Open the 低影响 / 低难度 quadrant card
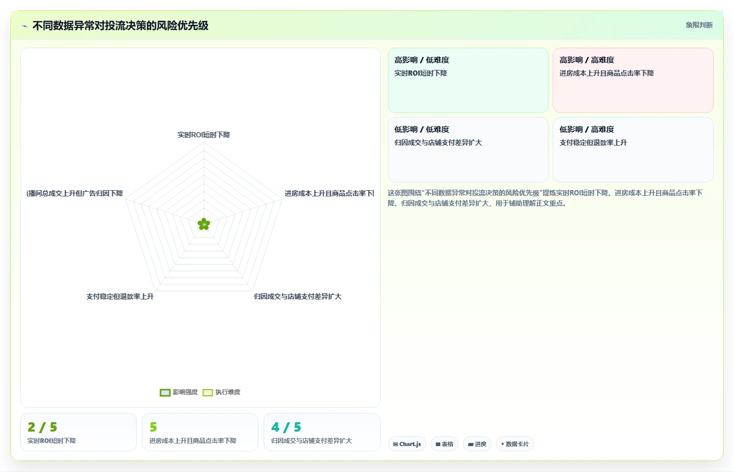This screenshot has width=734, height=472. 468,150
